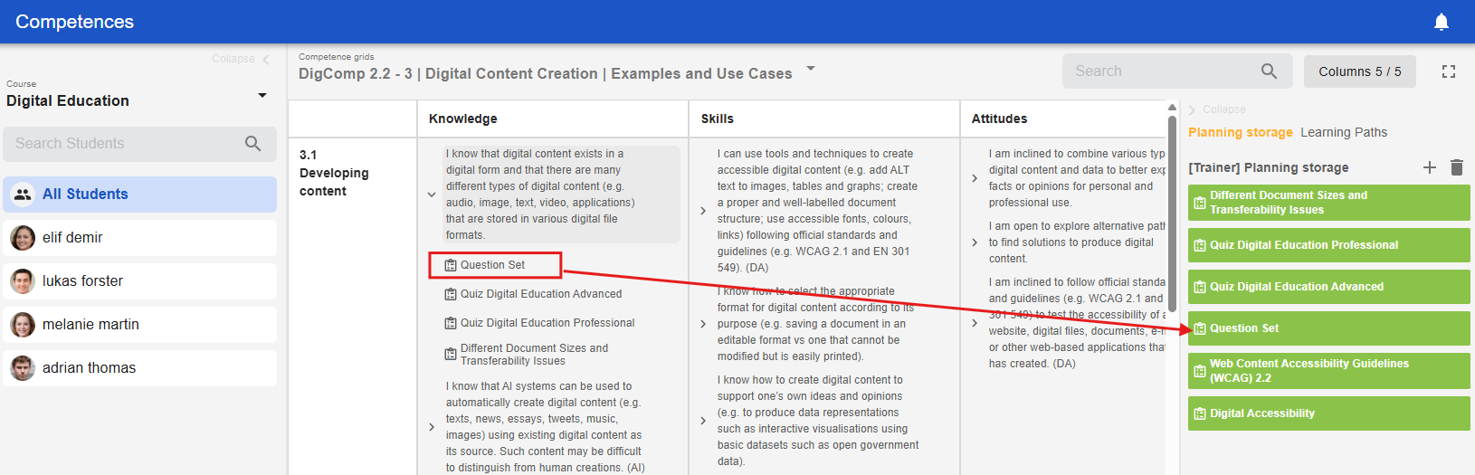The width and height of the screenshot is (1475, 475).
Task: Collapse the expanded digital content knowledge item
Action: pyautogui.click(x=432, y=195)
